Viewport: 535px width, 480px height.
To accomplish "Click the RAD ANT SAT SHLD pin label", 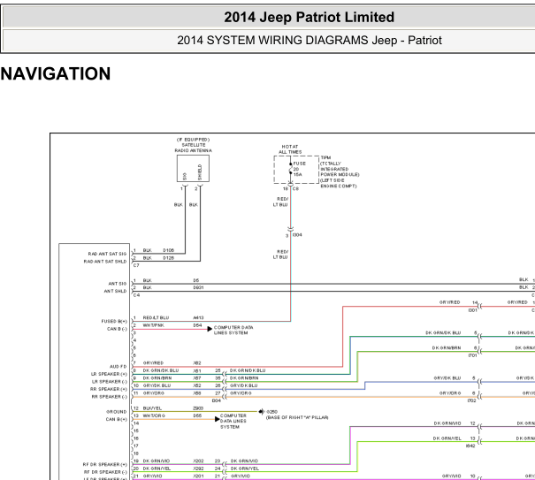I will [x=105, y=262].
